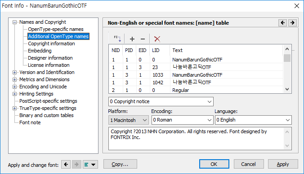The image size is (304, 174).
Task: Select Names and Copyright tree label
Action: click(43, 22)
